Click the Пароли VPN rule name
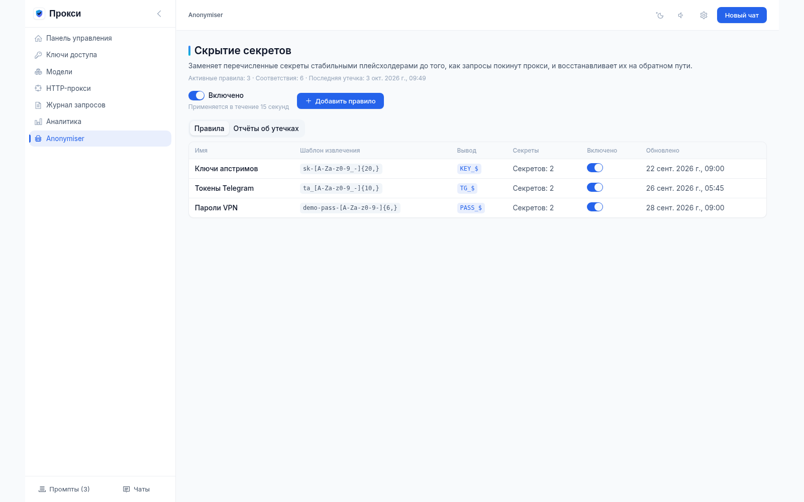 pos(216,208)
